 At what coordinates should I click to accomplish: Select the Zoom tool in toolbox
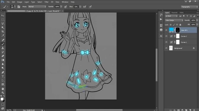click(3, 93)
